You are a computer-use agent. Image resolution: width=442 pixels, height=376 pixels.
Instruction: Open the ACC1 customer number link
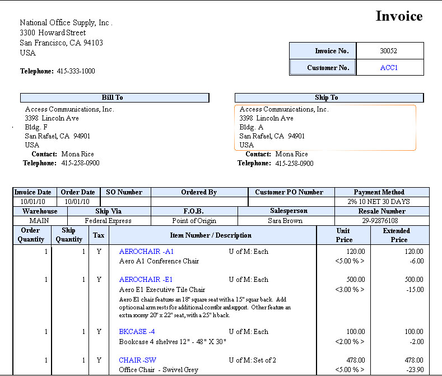389,68
